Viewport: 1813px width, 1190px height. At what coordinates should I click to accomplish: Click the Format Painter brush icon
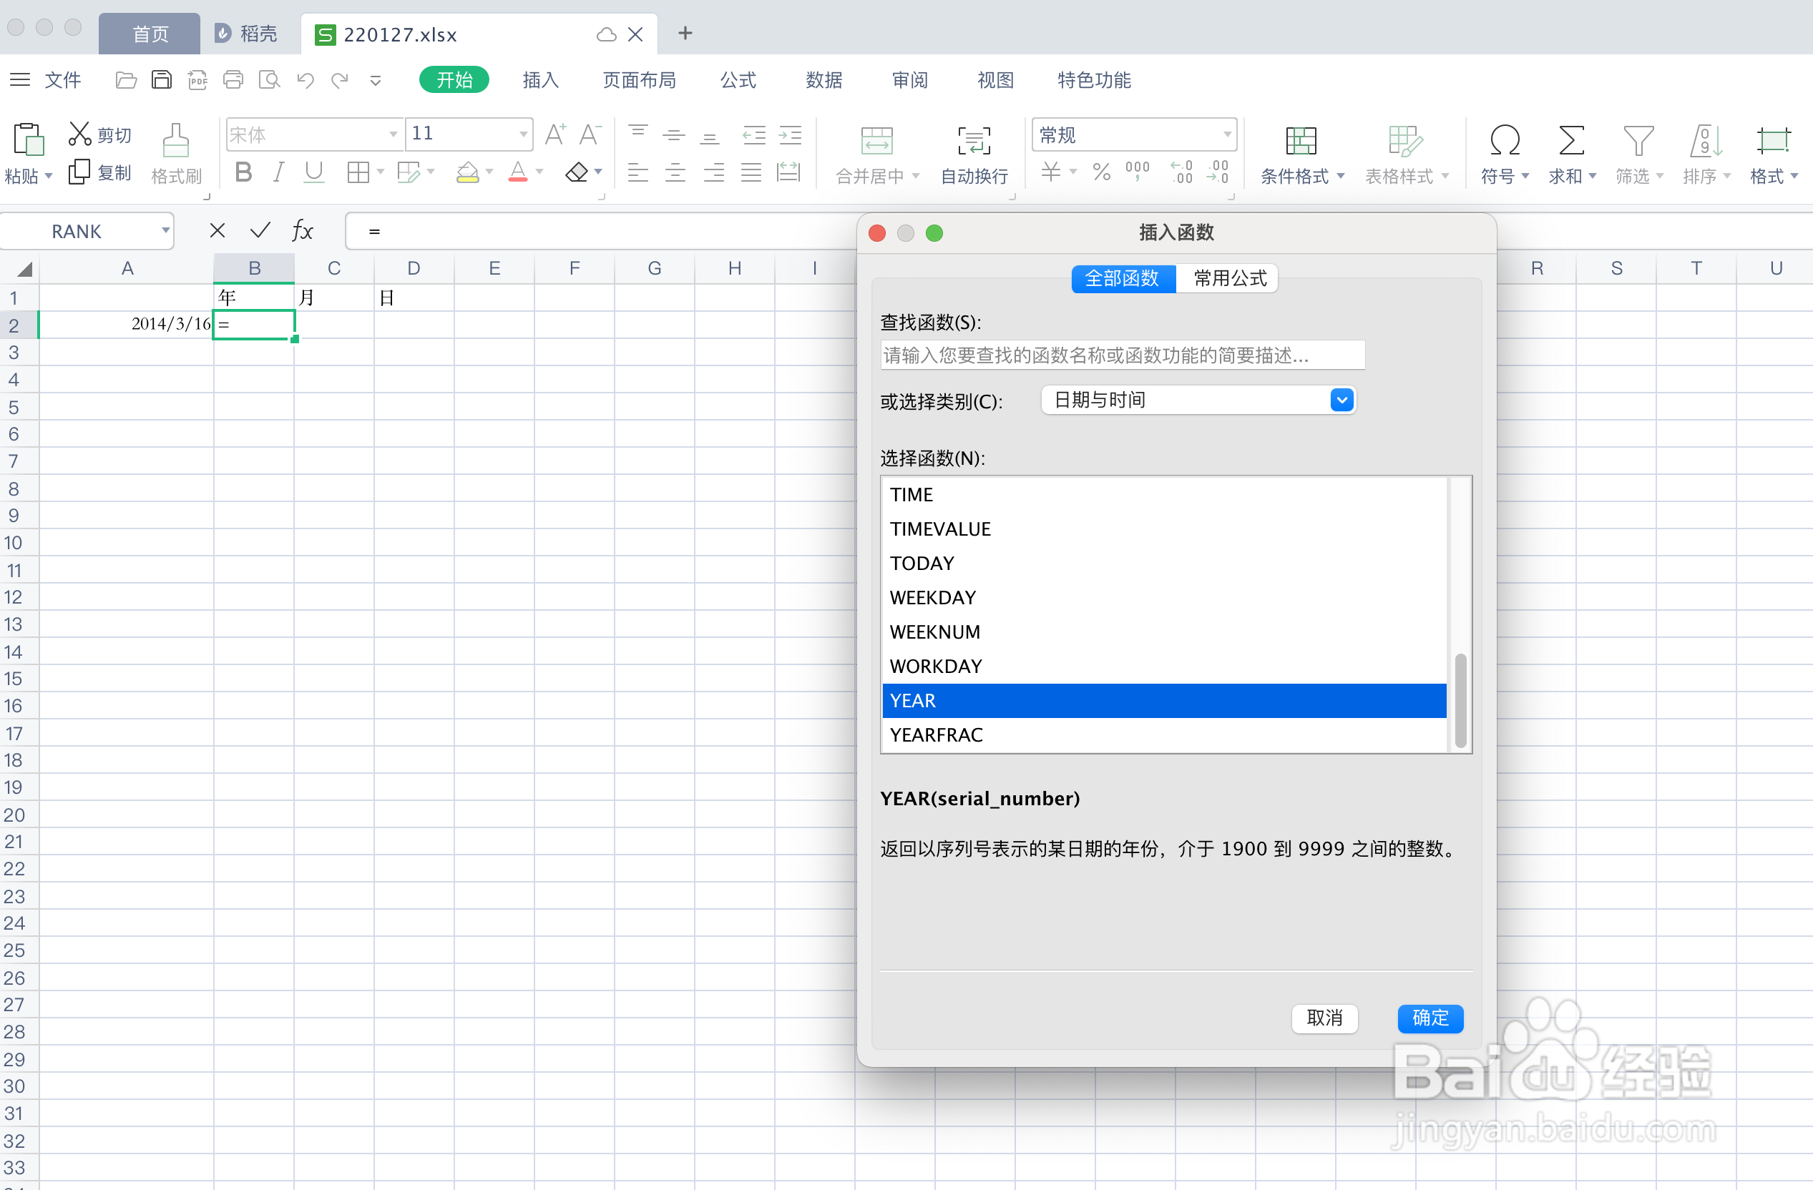pyautogui.click(x=175, y=142)
